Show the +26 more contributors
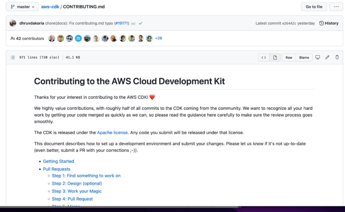This screenshot has width=345, height=212. pos(158,38)
